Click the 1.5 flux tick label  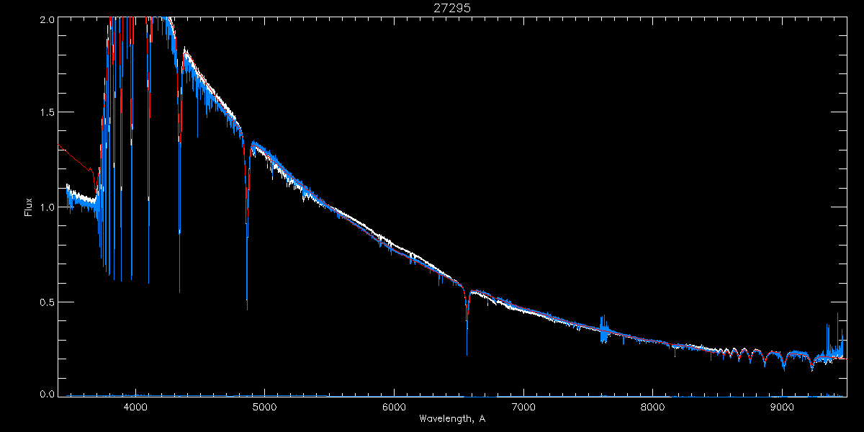tap(46, 113)
